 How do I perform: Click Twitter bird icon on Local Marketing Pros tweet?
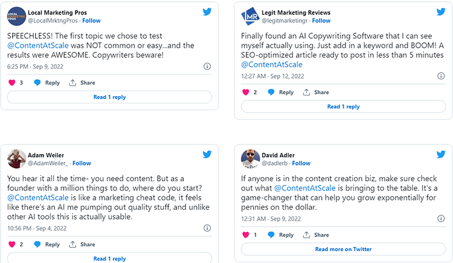[207, 11]
